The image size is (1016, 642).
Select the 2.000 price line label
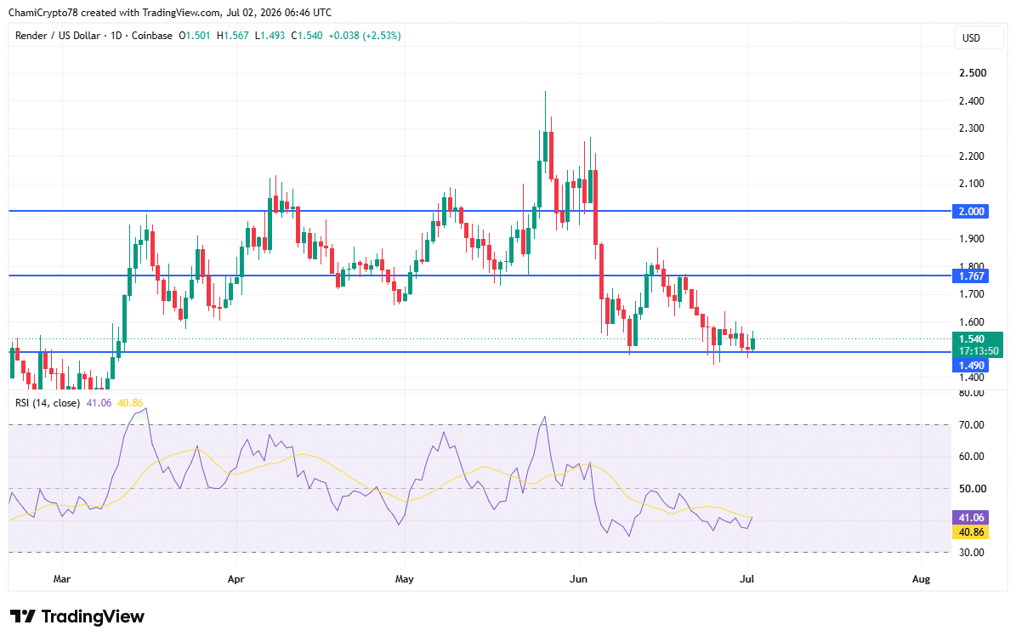point(971,211)
